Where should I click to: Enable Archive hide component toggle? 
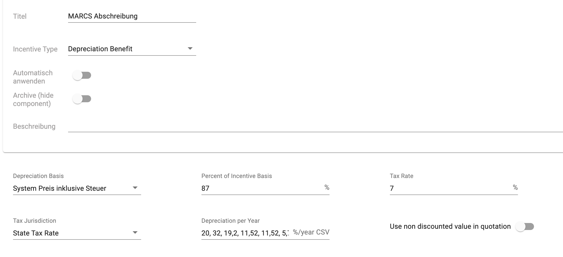coord(82,99)
